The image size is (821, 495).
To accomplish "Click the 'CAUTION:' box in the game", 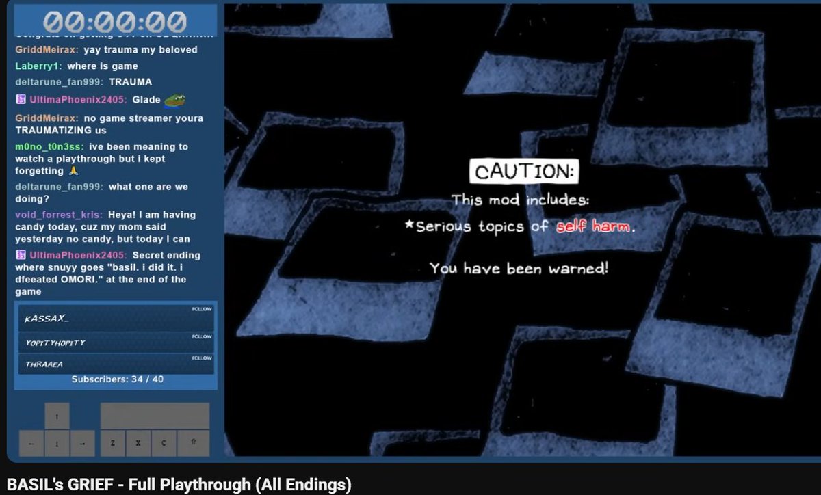I will click(x=524, y=171).
